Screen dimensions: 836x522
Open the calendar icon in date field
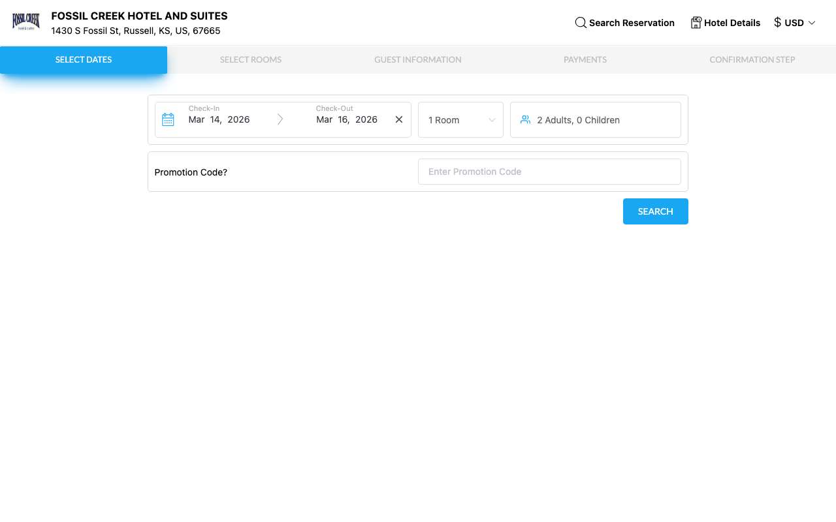coord(168,119)
